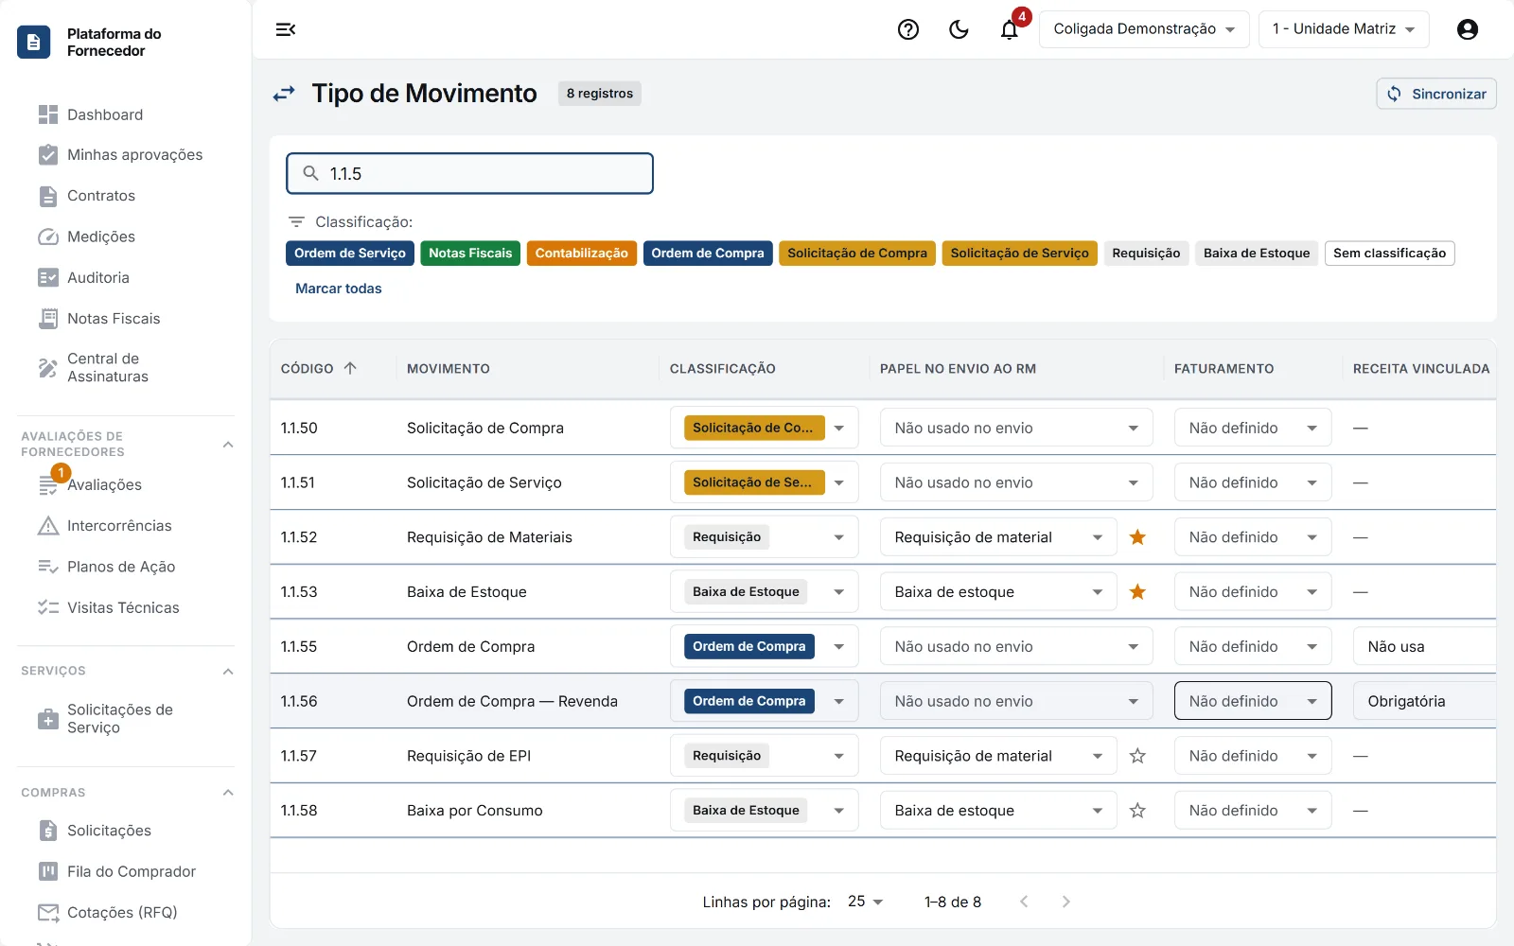Open notifications bell icon
This screenshot has width=1514, height=946.
[1010, 29]
